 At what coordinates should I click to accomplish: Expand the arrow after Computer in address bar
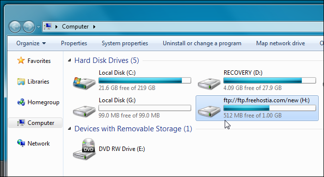pos(94,27)
